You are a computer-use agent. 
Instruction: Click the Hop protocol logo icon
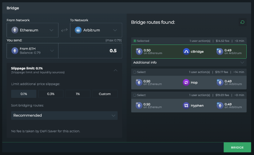click(x=186, y=83)
